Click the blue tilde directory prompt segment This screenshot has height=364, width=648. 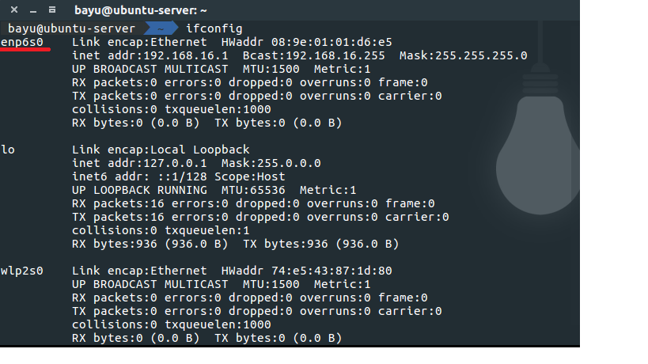point(161,28)
